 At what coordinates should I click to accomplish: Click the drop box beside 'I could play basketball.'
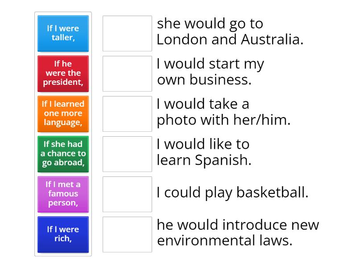[x=127, y=194]
